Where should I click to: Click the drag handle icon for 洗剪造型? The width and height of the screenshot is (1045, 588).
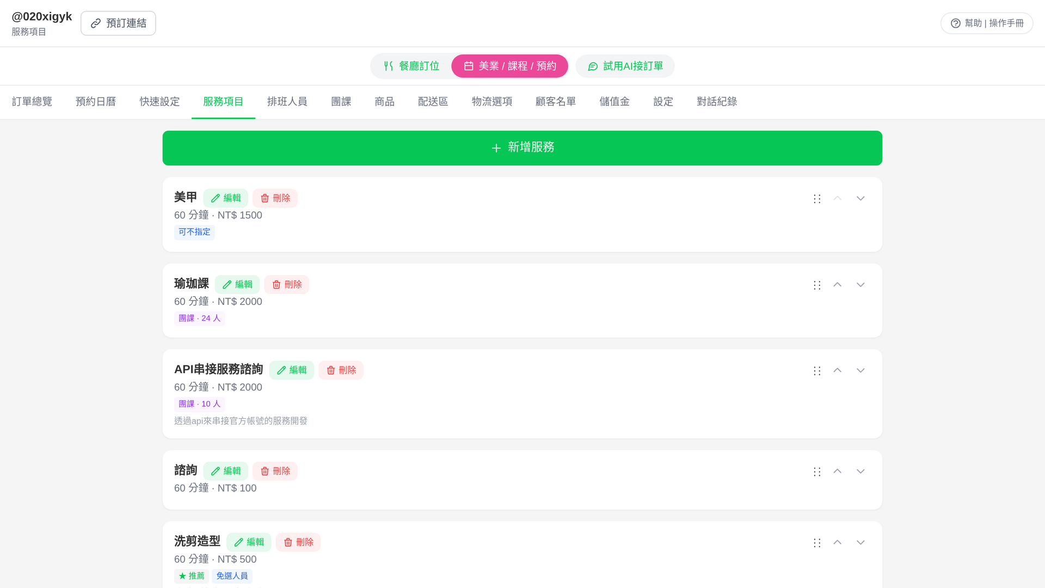click(817, 543)
